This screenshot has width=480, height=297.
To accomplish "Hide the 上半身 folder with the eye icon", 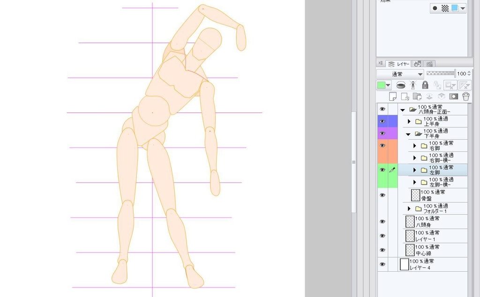I will tap(382, 121).
